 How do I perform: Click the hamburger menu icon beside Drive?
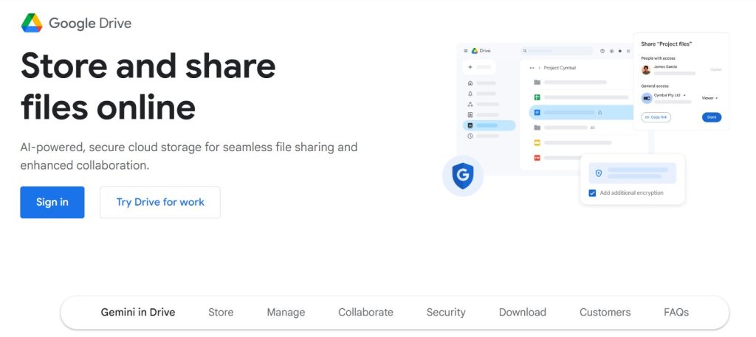point(465,51)
